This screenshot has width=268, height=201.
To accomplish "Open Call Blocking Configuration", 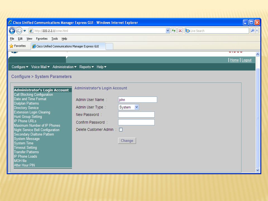I will coord(33,95).
